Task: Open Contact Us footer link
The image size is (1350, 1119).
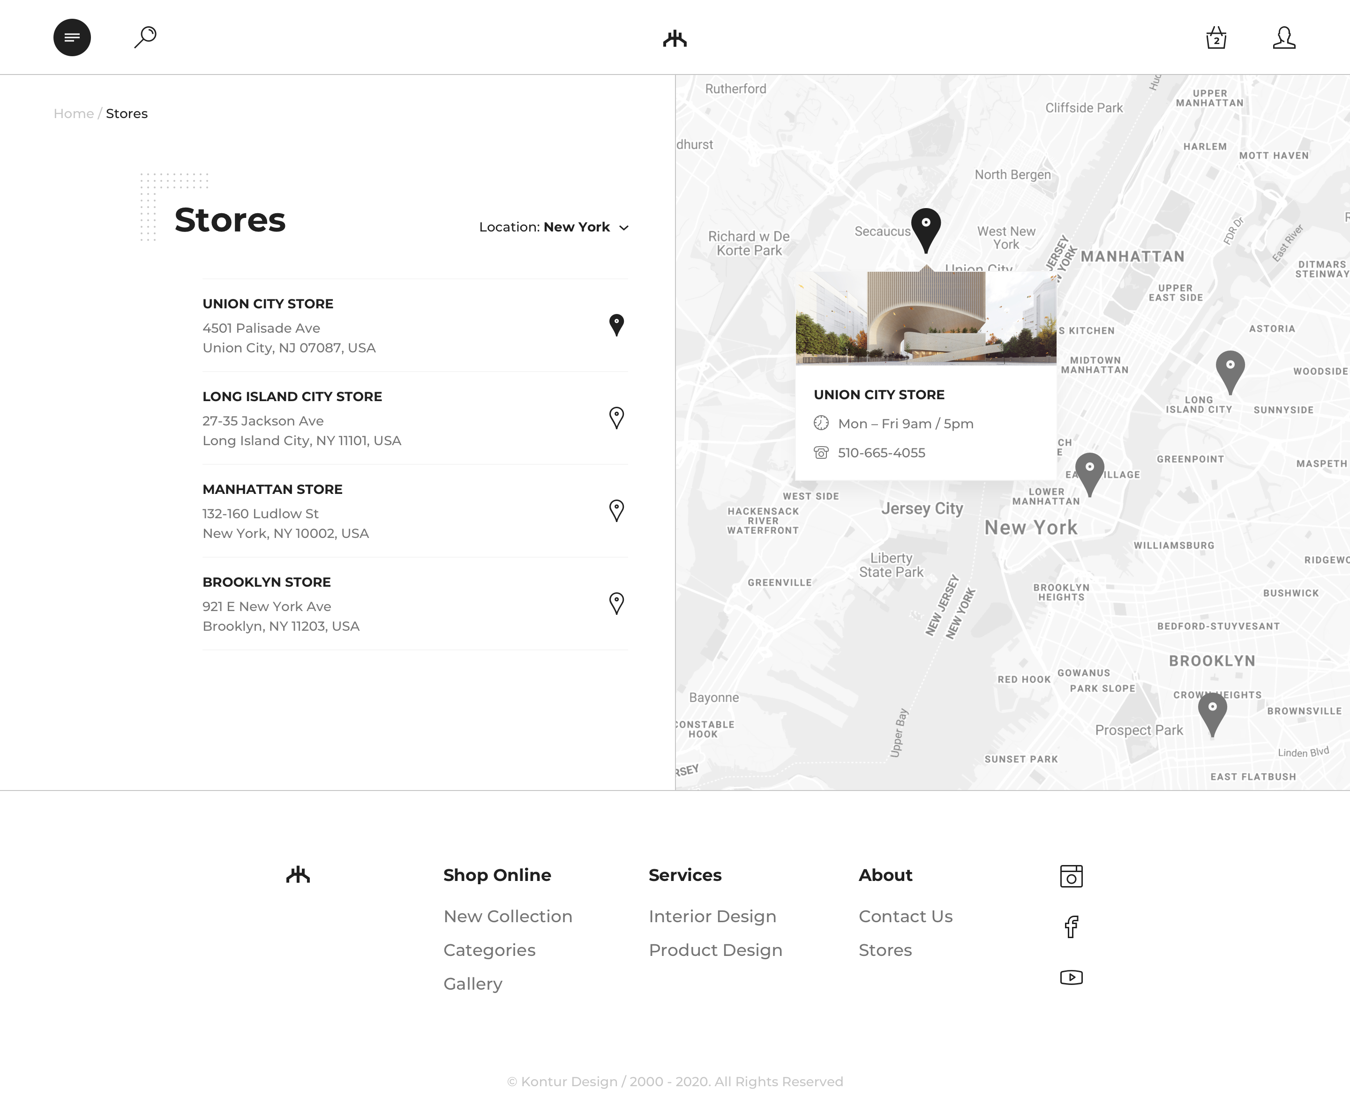Action: 905,916
